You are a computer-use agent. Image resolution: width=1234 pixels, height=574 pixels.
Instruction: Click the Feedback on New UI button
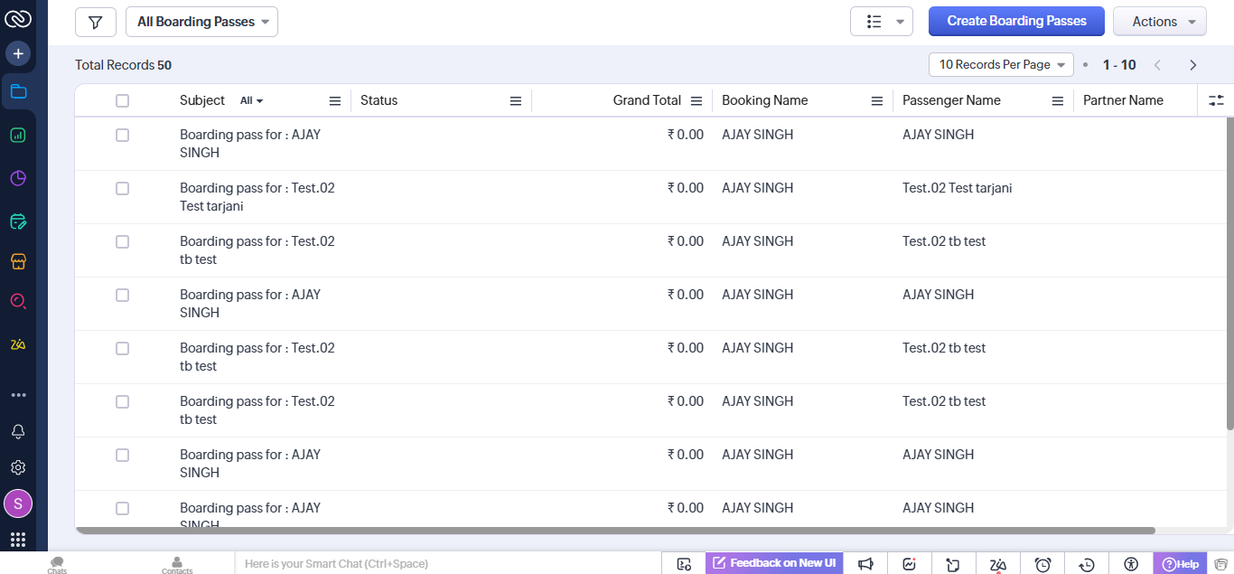[x=774, y=563]
